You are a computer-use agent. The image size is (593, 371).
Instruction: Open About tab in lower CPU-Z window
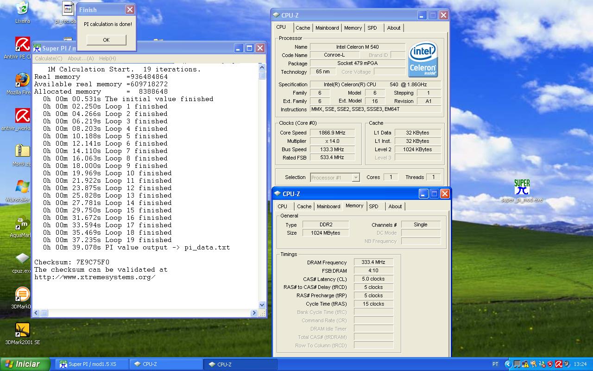coord(395,206)
